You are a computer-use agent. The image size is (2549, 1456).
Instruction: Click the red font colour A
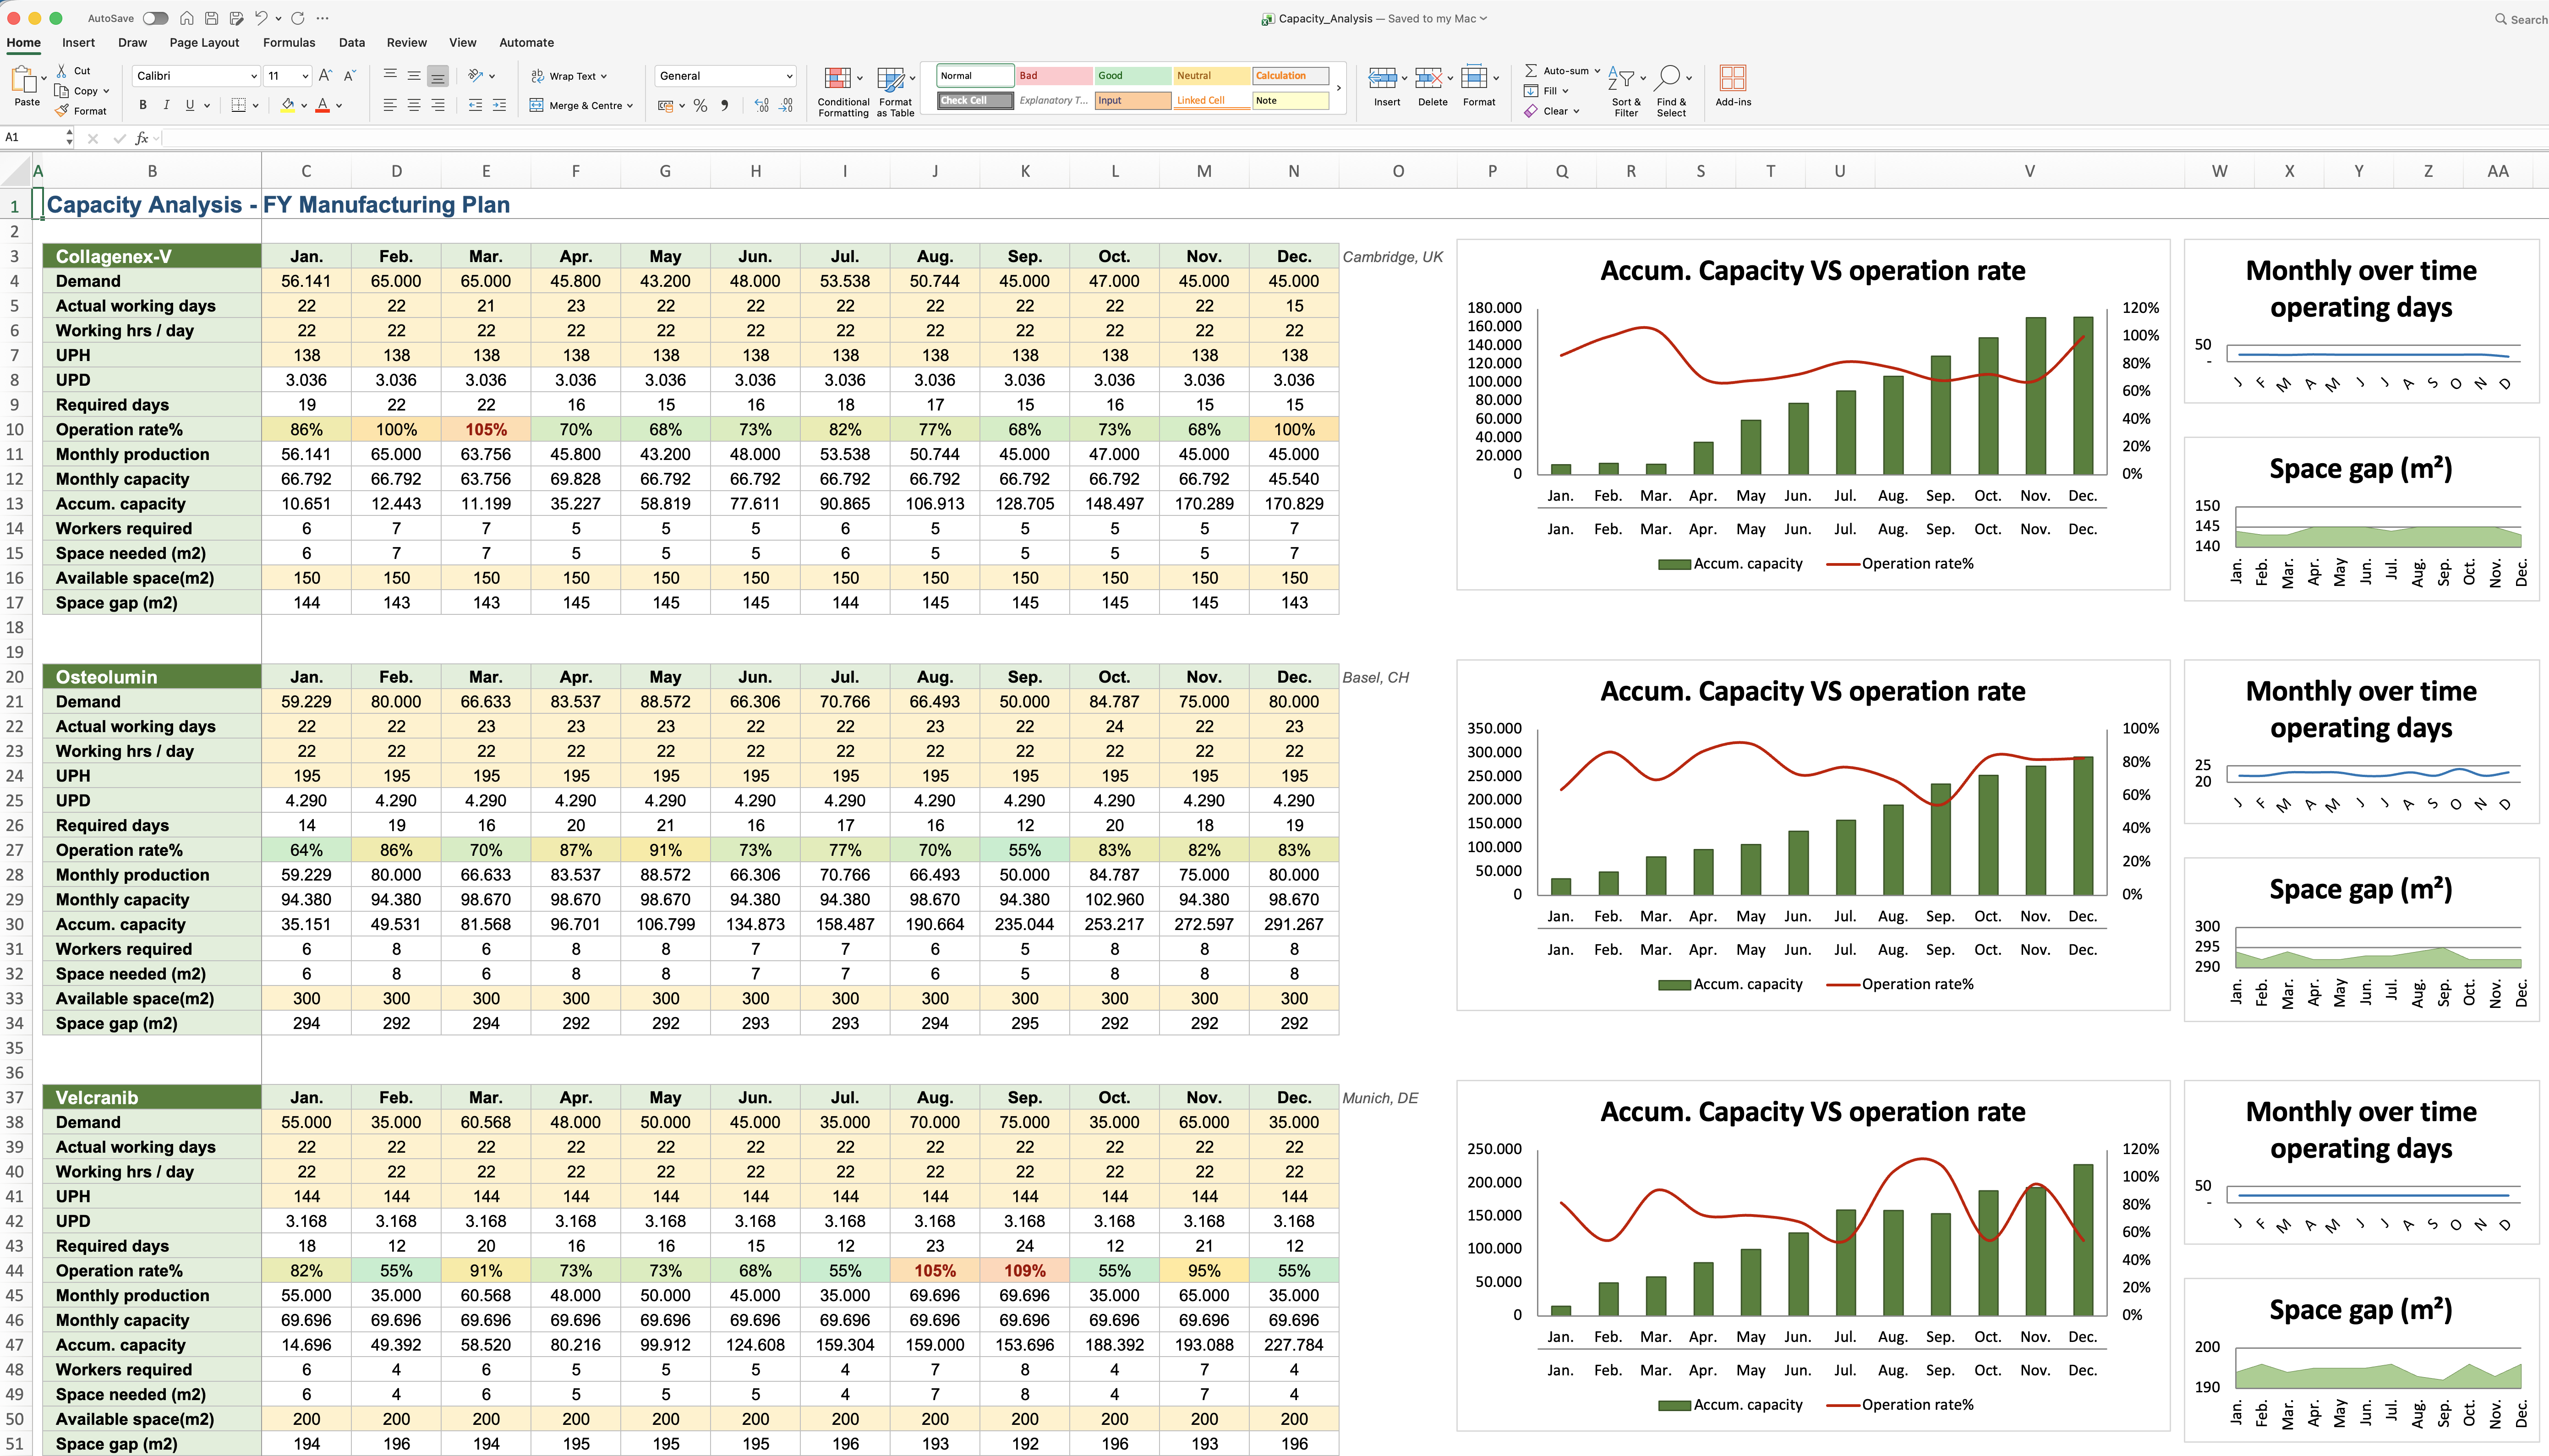click(322, 105)
